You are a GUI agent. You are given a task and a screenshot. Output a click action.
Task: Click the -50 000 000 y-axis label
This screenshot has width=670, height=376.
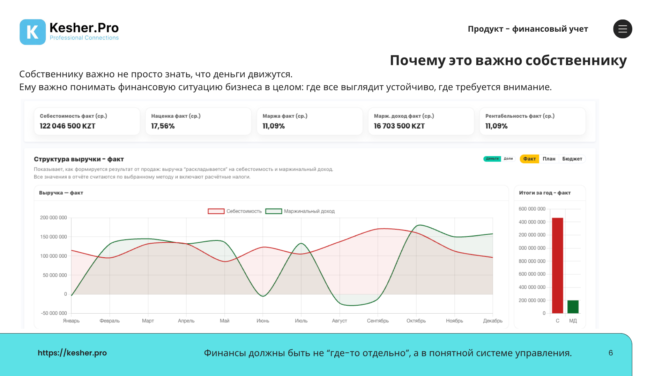coord(54,313)
